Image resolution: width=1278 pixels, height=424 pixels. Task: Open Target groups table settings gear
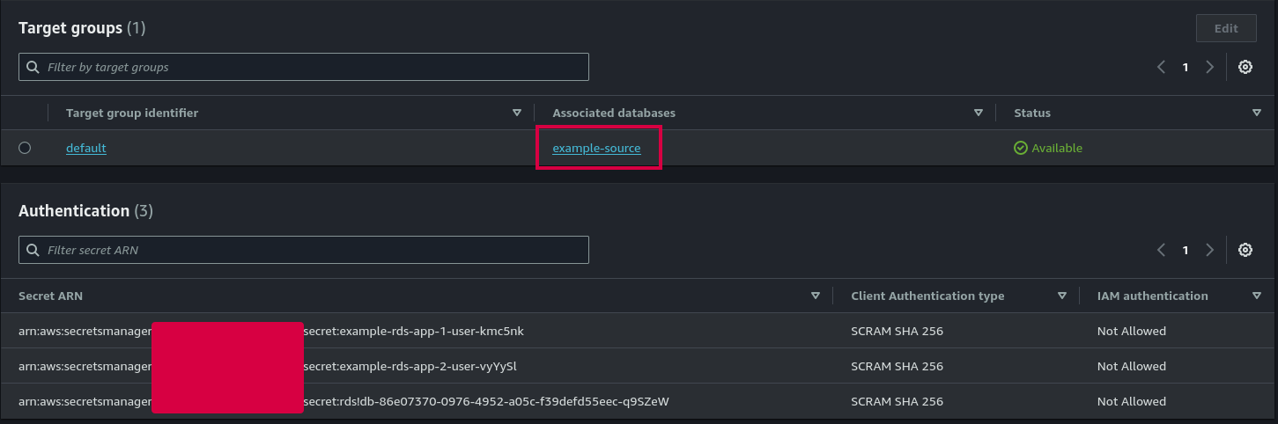click(1245, 67)
